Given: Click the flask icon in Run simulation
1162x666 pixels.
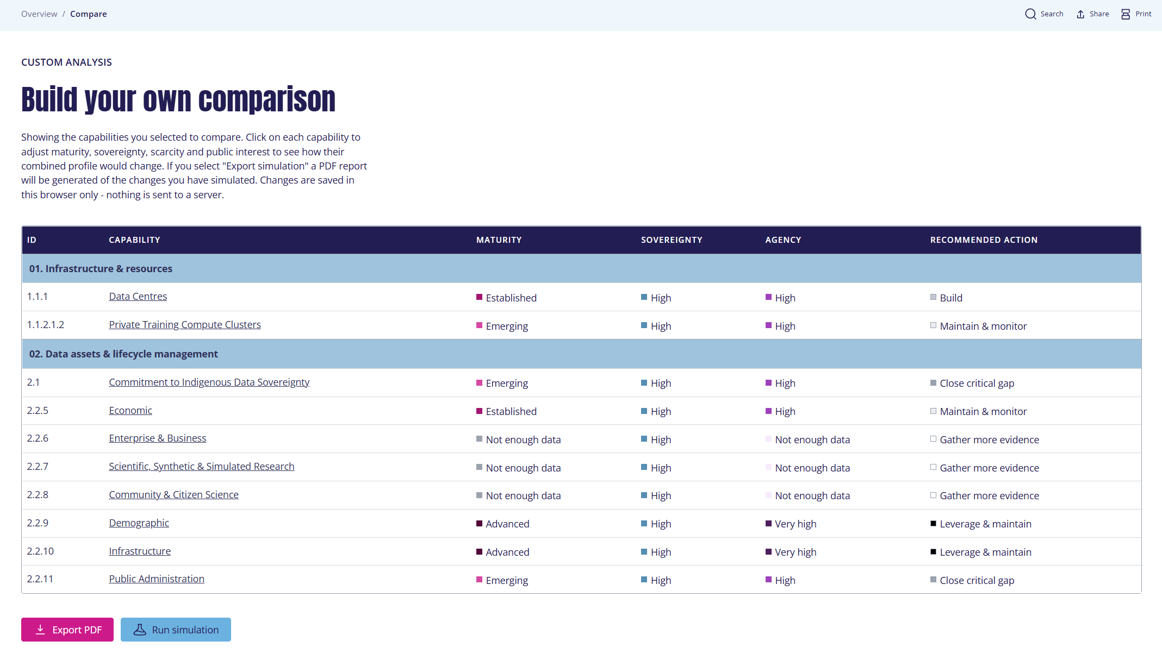Looking at the screenshot, I should [140, 629].
